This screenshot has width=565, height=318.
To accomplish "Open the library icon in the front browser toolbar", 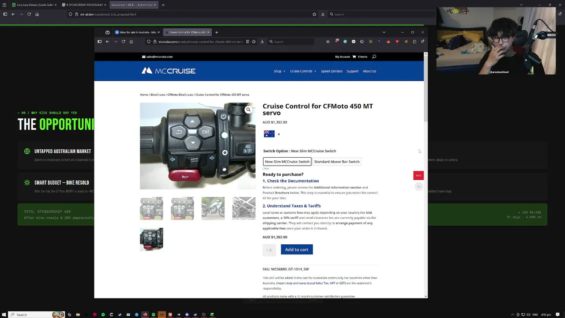I will tap(328, 42).
